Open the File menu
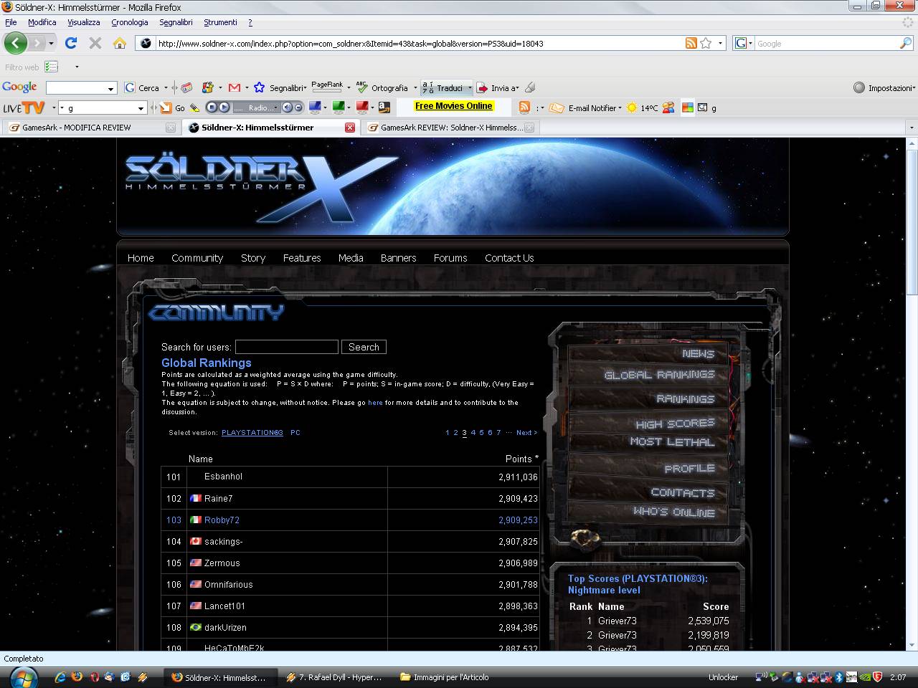The image size is (918, 688). click(11, 22)
